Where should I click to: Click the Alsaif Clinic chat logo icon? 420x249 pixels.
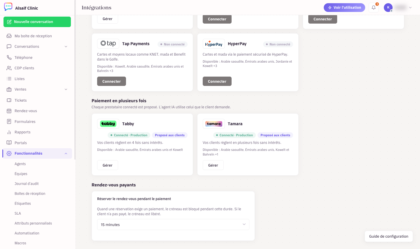[8, 7]
